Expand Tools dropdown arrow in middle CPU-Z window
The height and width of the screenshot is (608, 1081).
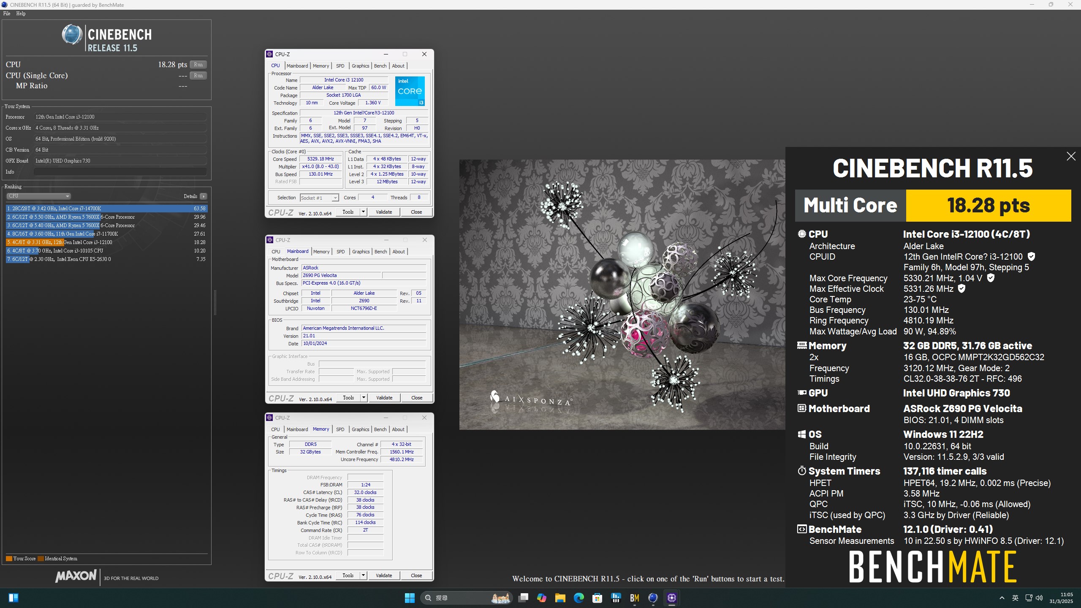pyautogui.click(x=364, y=398)
